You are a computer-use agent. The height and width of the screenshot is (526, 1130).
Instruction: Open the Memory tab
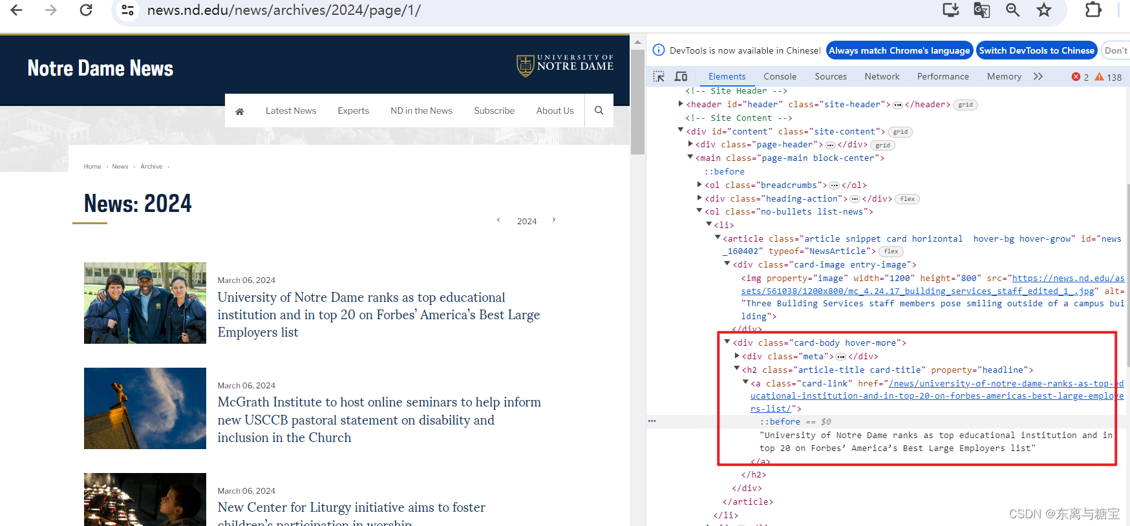pyautogui.click(x=1004, y=76)
